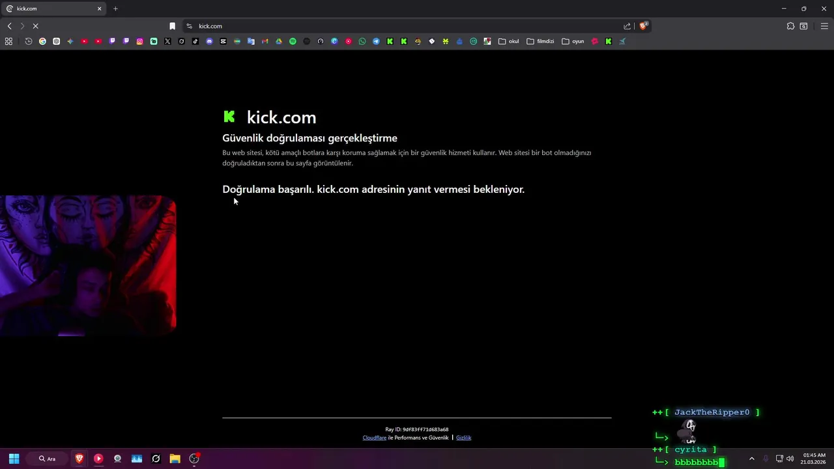Open the Gmail bookmark

click(265, 41)
